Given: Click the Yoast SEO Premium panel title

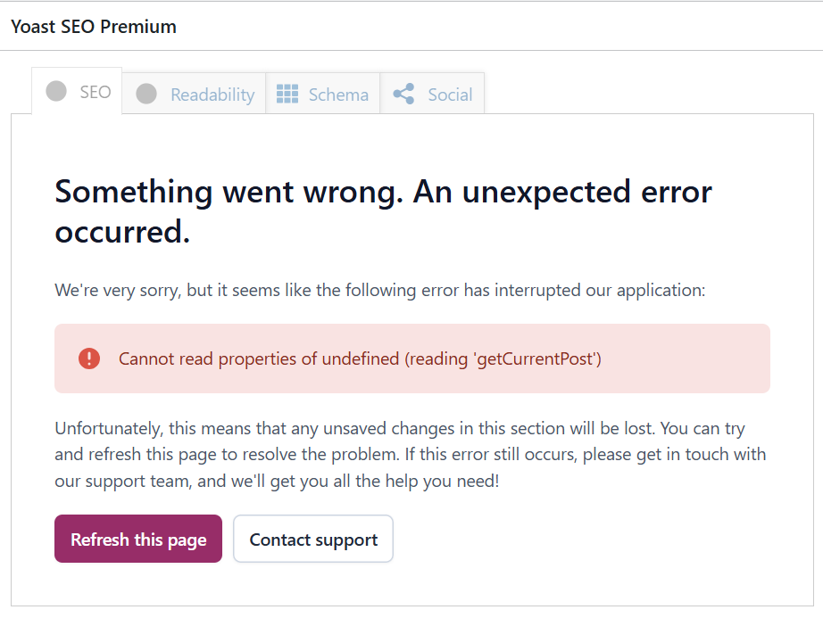Looking at the screenshot, I should pyautogui.click(x=94, y=27).
